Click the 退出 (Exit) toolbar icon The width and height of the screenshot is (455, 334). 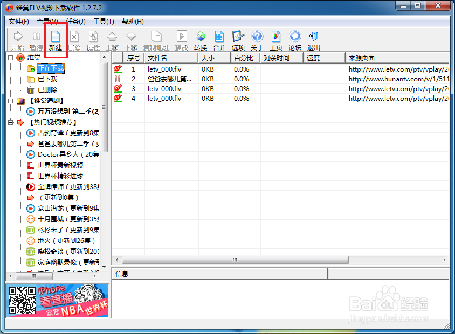coord(314,40)
